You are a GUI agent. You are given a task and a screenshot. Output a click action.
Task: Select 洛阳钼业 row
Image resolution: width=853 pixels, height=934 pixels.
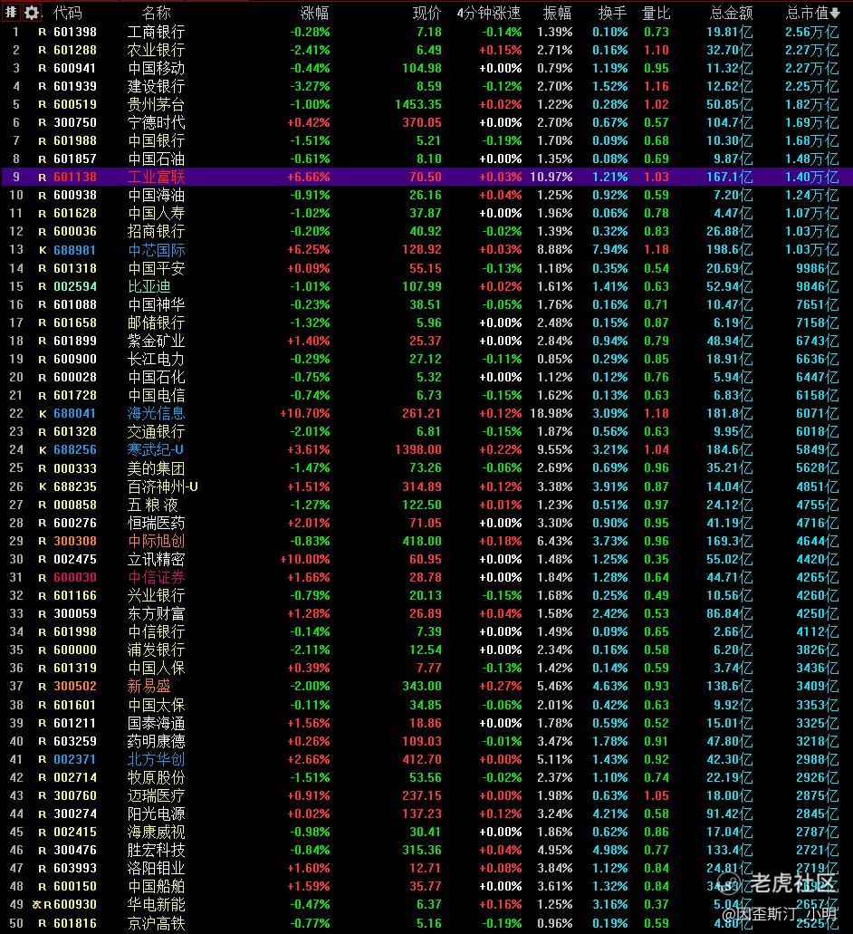pos(426,869)
